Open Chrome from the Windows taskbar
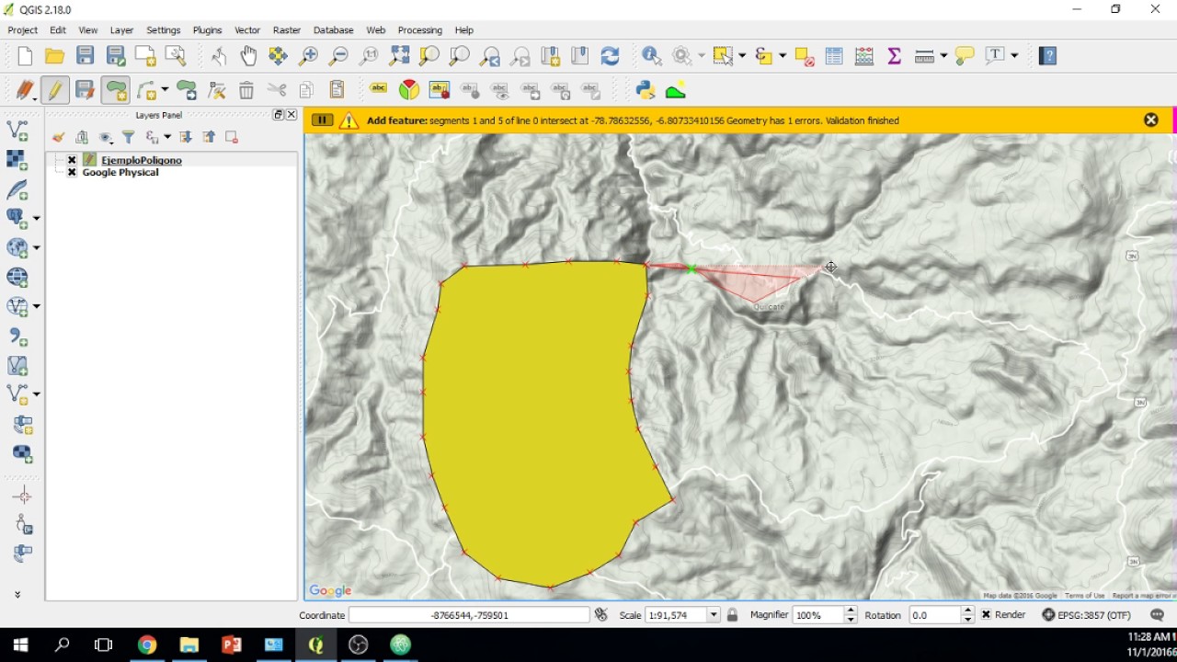Viewport: 1177px width, 662px height. coord(147,645)
